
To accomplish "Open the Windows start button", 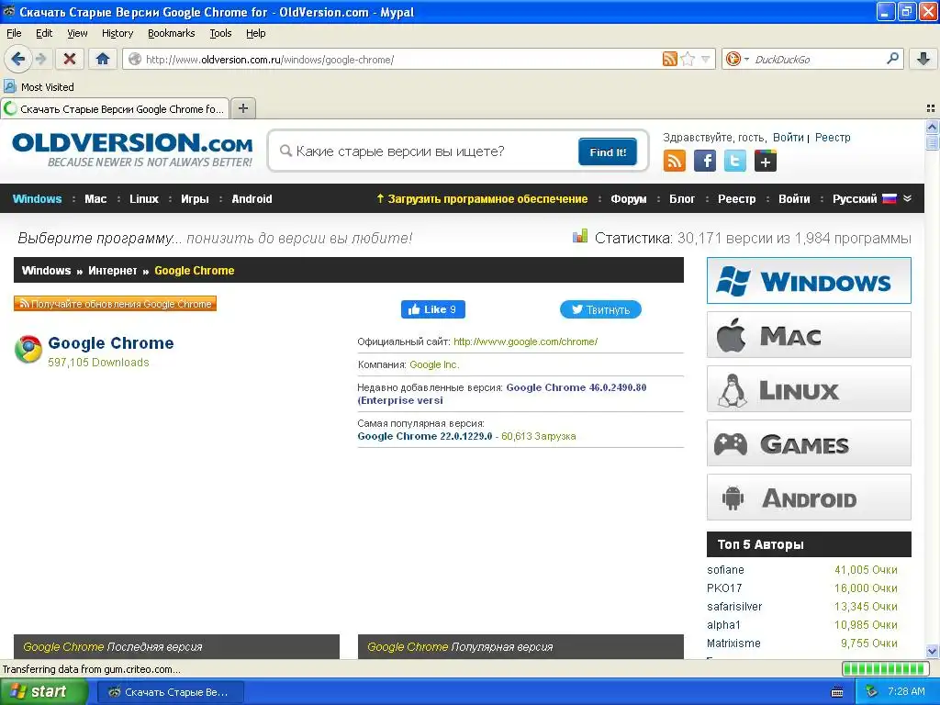I will click(x=43, y=691).
